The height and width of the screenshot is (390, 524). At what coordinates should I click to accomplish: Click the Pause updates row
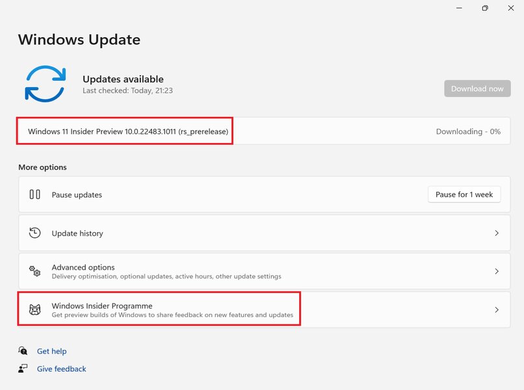tap(195, 194)
